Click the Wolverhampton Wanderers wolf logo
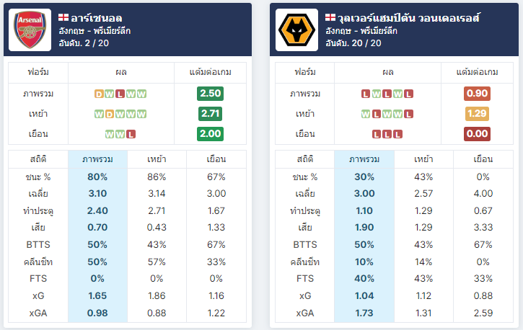This screenshot has width=523, height=330. (297, 30)
